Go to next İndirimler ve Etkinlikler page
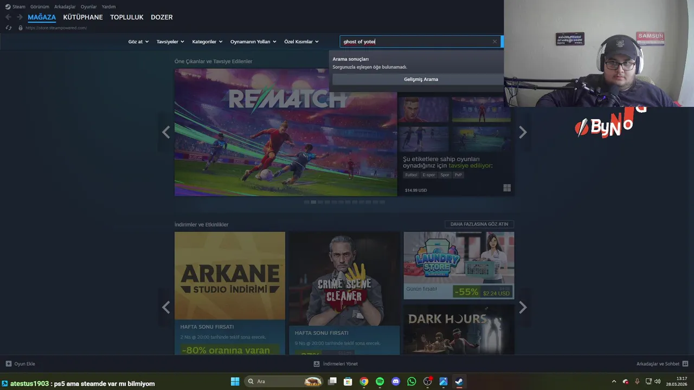 523,307
